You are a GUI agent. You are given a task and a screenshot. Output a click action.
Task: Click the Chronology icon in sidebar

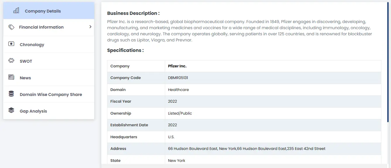(11, 44)
